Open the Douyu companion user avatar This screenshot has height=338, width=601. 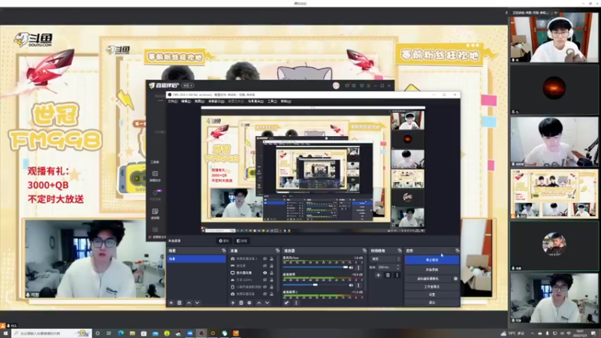tap(336, 86)
